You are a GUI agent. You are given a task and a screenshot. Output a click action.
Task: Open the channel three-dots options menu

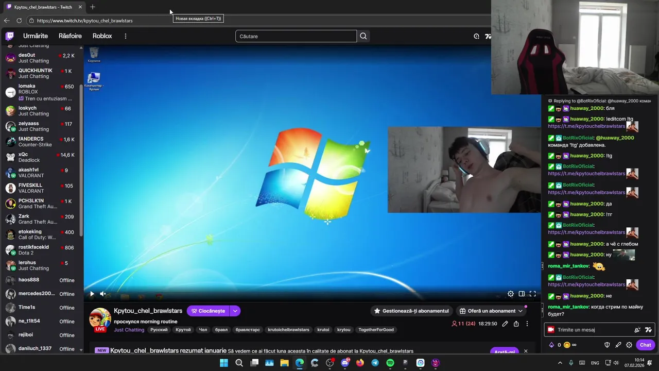click(x=527, y=324)
